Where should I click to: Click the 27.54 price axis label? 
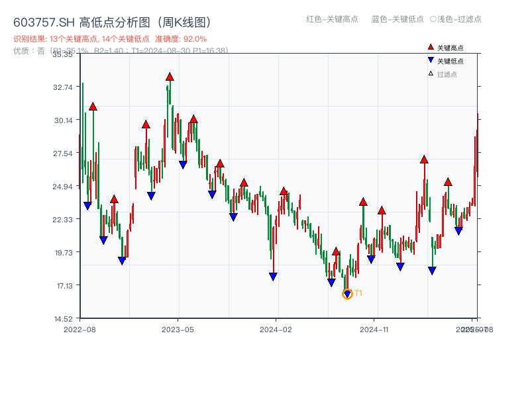[63, 154]
